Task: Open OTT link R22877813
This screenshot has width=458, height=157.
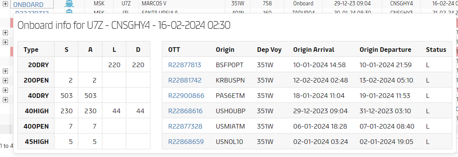Action: pos(185,65)
